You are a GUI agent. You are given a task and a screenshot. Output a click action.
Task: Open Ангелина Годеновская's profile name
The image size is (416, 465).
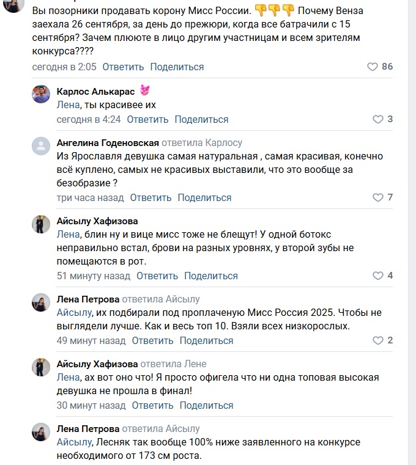108,143
